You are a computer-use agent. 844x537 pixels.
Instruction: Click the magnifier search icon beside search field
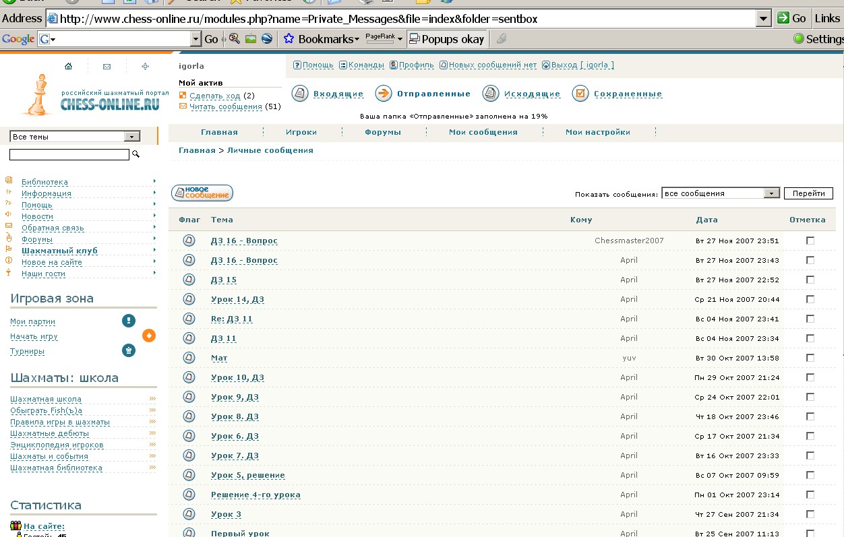coord(135,154)
